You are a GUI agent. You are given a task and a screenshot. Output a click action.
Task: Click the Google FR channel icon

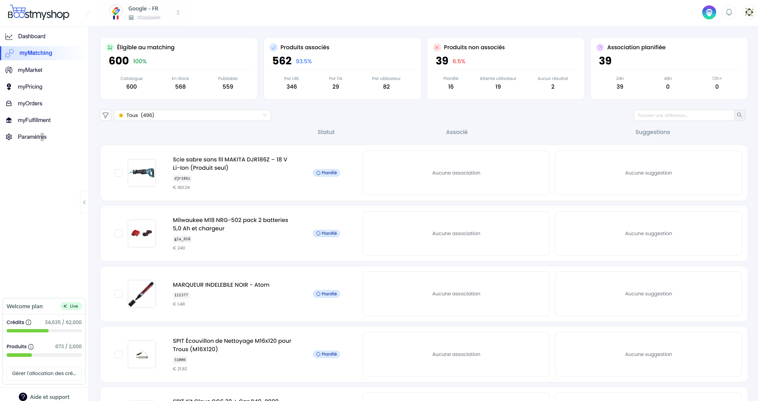[x=116, y=12]
